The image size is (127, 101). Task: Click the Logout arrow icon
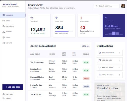4,98
